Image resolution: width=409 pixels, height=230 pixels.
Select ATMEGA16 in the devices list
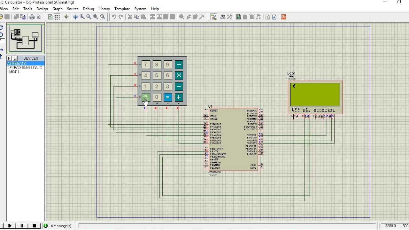(x=26, y=64)
